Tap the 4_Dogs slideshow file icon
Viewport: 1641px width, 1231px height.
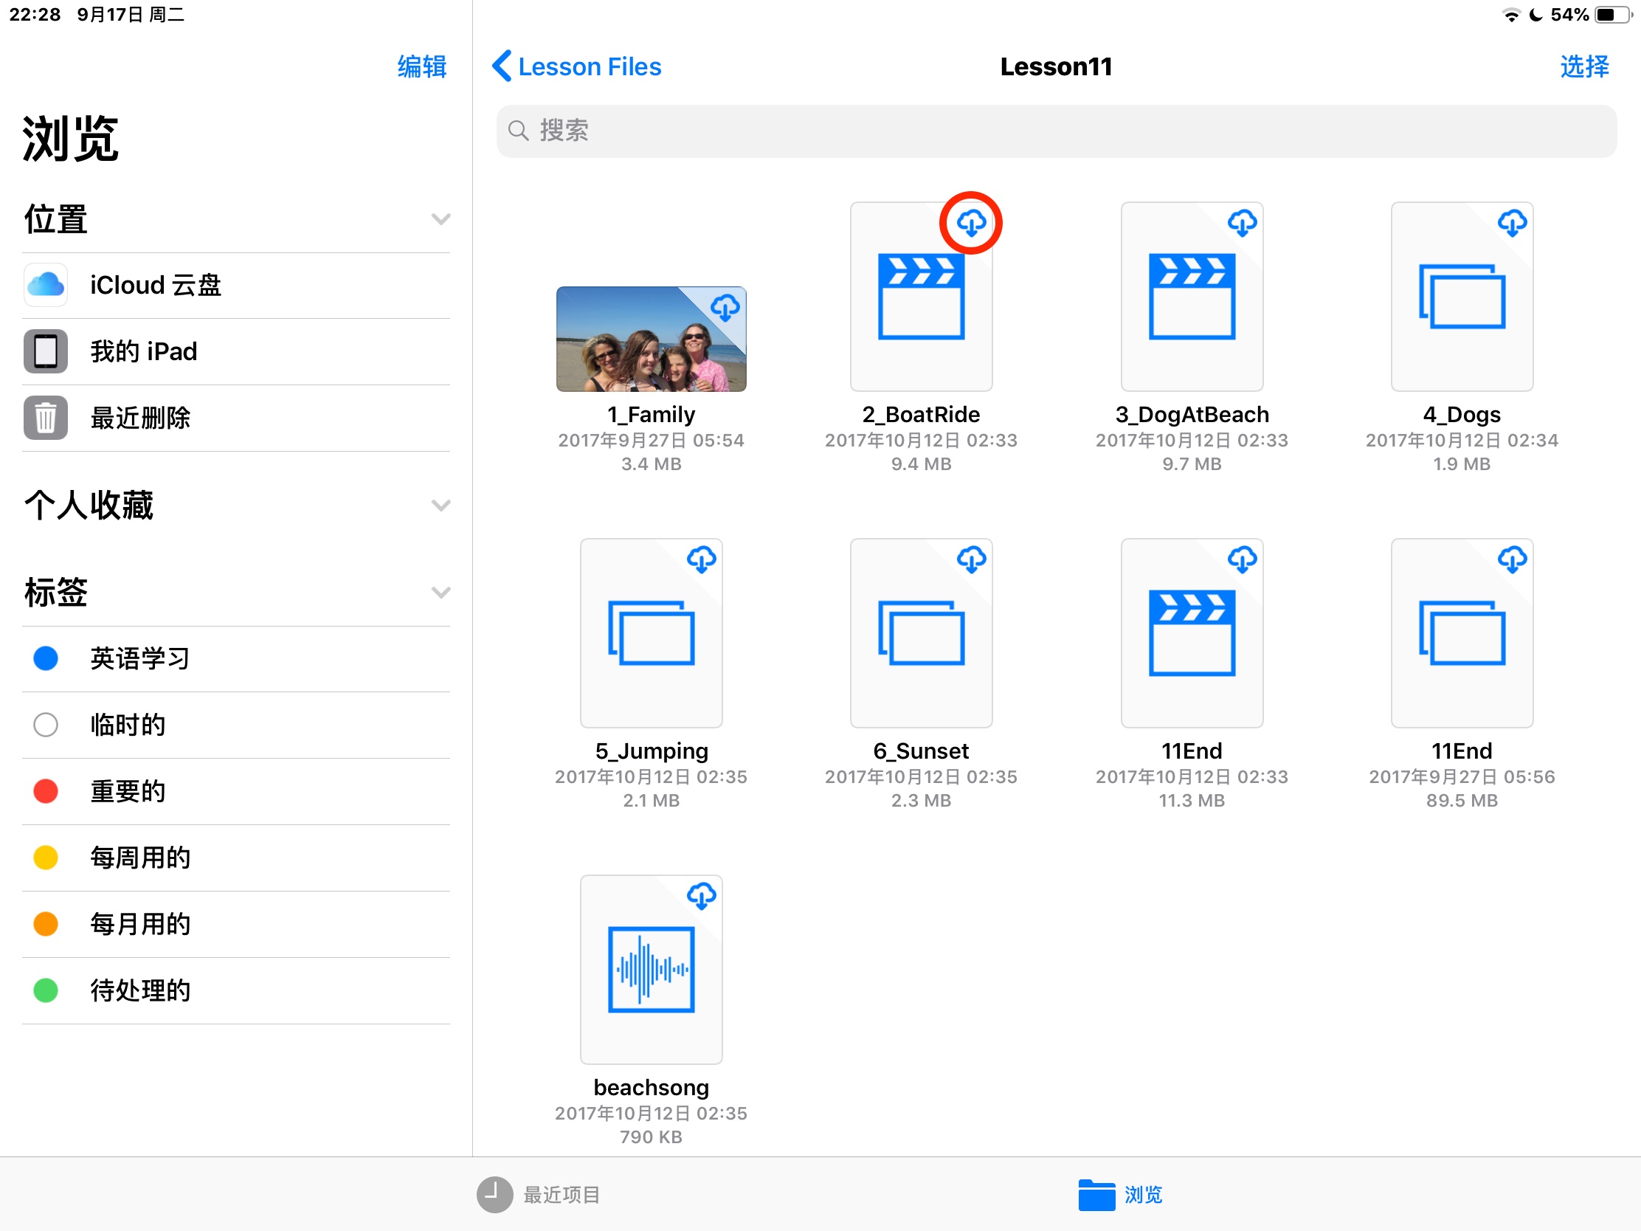click(1461, 297)
